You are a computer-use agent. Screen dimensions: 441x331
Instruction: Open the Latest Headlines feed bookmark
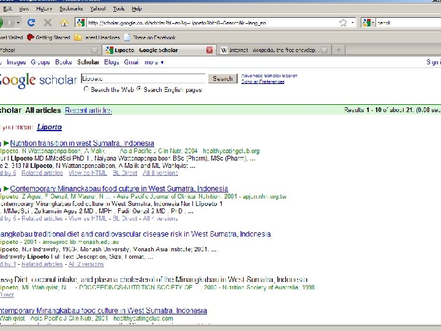coord(97,37)
